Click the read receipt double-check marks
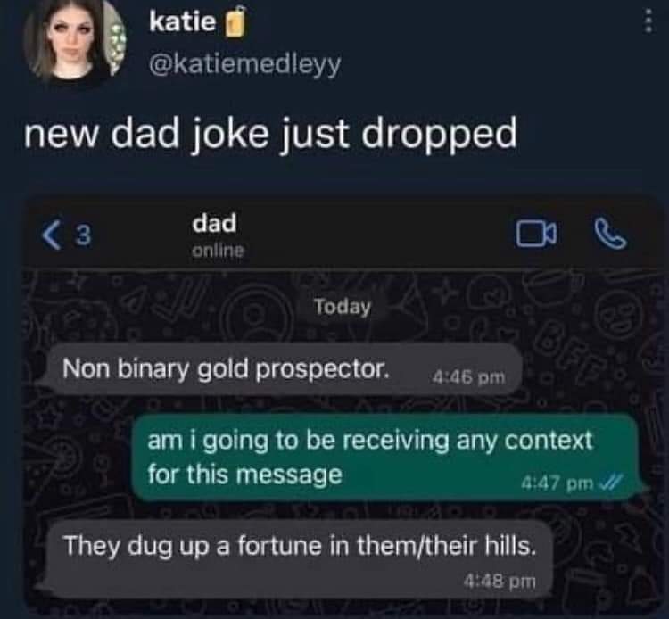Image resolution: width=669 pixels, height=619 pixels. 611,483
